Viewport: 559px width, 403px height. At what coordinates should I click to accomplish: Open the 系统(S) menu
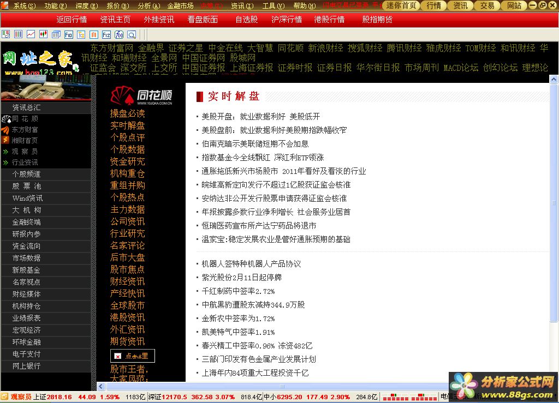point(25,5)
